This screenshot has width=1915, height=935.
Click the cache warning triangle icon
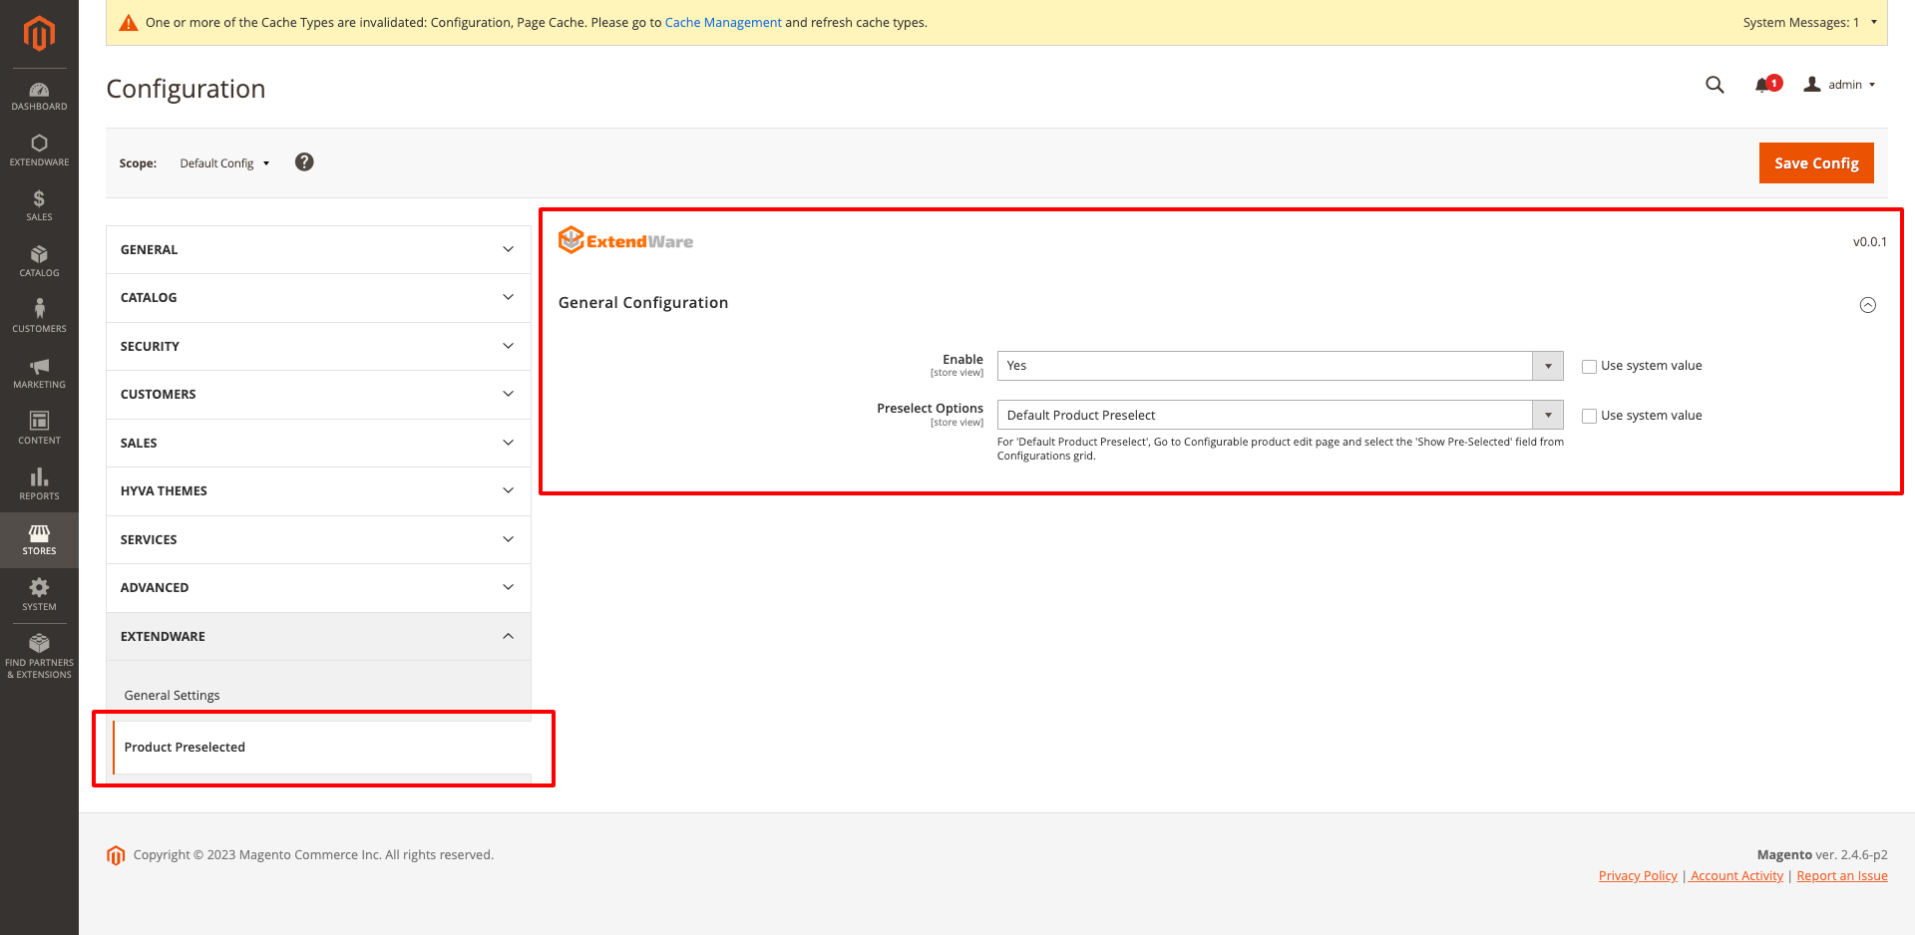(x=129, y=23)
